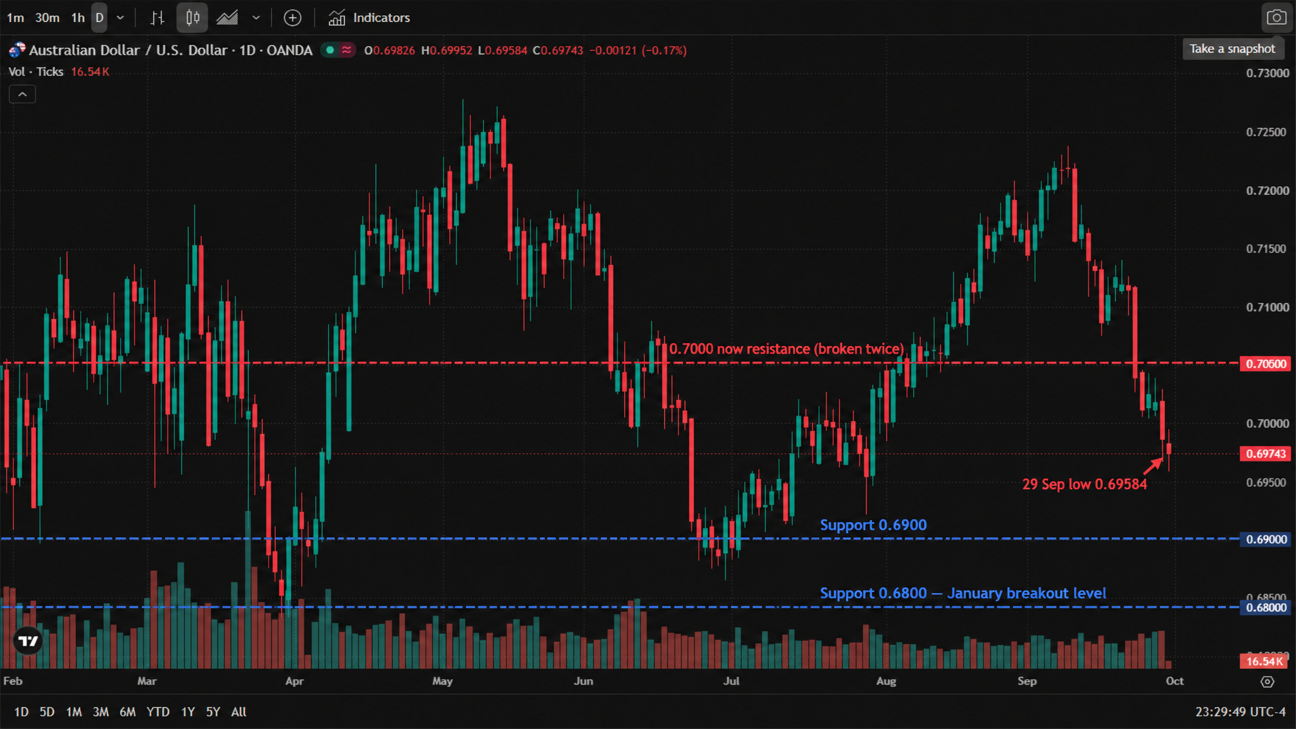Click the Sep label on time axis
The height and width of the screenshot is (729, 1296).
[1027, 681]
